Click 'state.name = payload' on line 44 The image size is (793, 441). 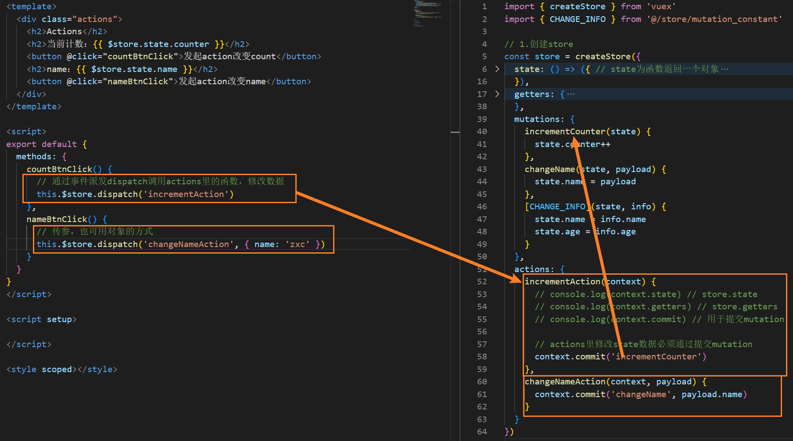[585, 182]
